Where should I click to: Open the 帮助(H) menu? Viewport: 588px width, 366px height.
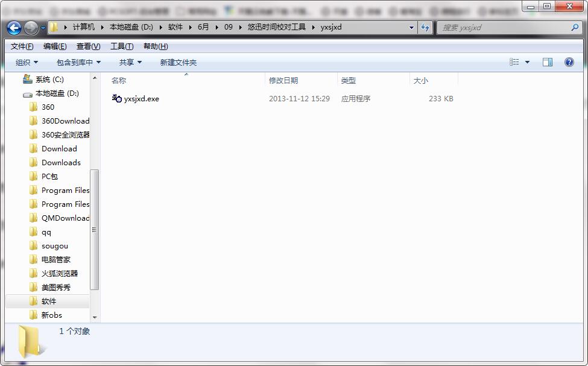point(156,46)
